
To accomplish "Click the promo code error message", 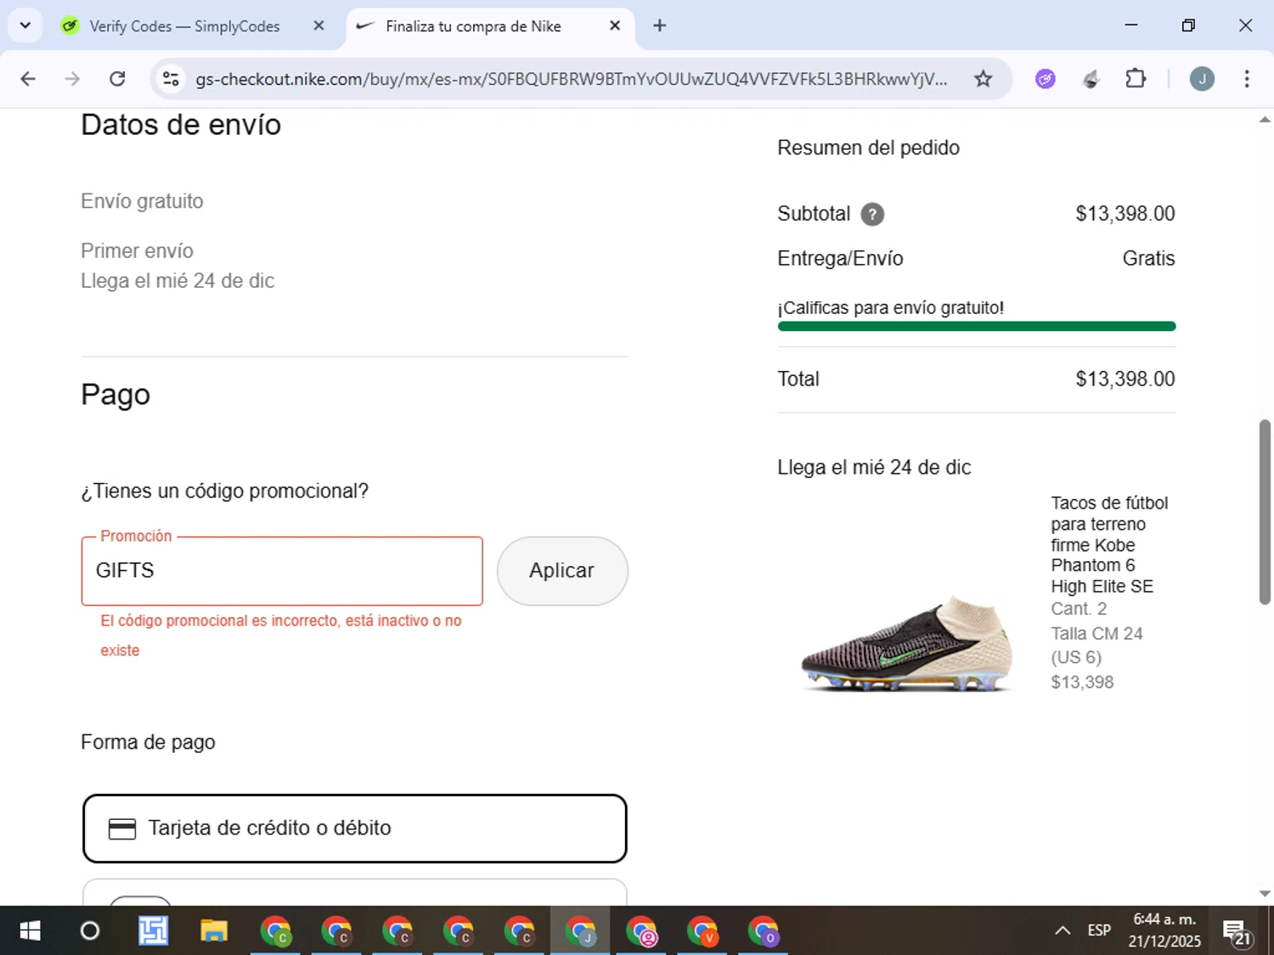I will click(x=281, y=636).
